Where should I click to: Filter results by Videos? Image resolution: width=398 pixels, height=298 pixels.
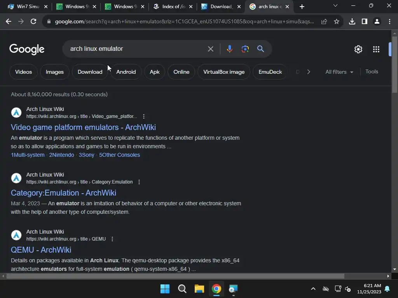23,72
